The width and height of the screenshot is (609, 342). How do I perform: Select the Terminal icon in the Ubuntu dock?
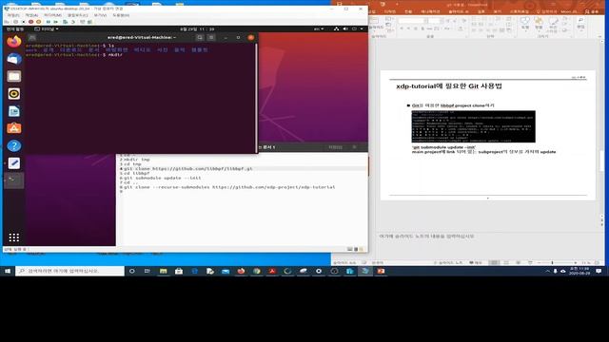[14, 180]
